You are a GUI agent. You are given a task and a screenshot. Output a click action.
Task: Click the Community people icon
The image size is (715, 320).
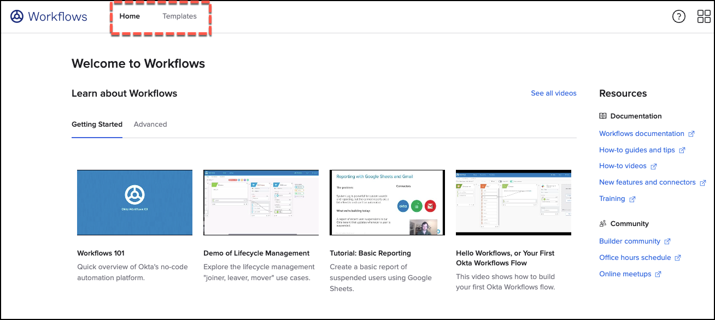click(x=602, y=223)
